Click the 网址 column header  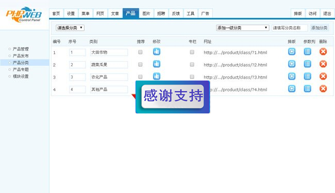point(208,42)
